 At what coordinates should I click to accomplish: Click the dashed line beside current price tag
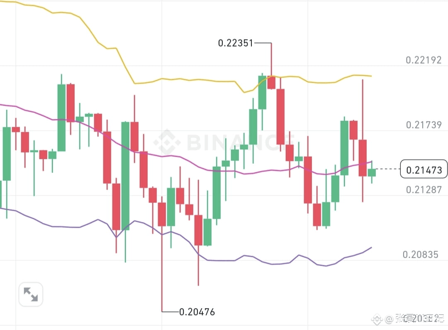[x=388, y=169]
